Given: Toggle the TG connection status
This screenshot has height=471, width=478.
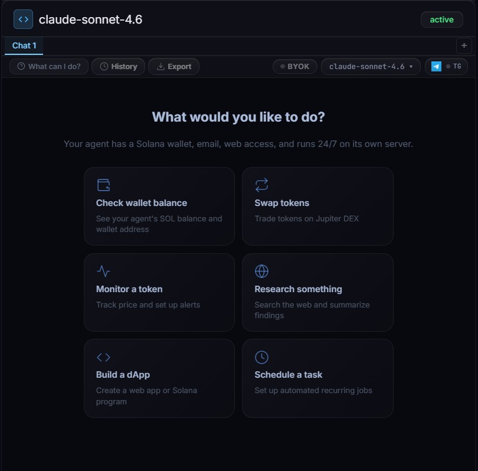Looking at the screenshot, I should (x=454, y=67).
